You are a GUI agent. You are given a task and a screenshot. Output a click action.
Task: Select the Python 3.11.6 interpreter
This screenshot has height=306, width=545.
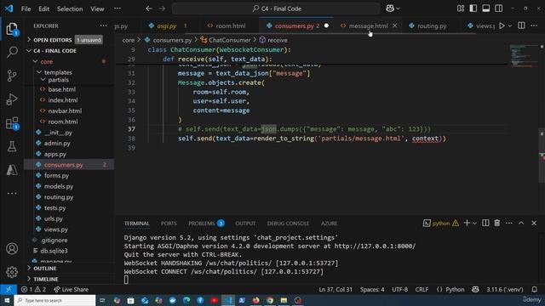tap(505, 289)
